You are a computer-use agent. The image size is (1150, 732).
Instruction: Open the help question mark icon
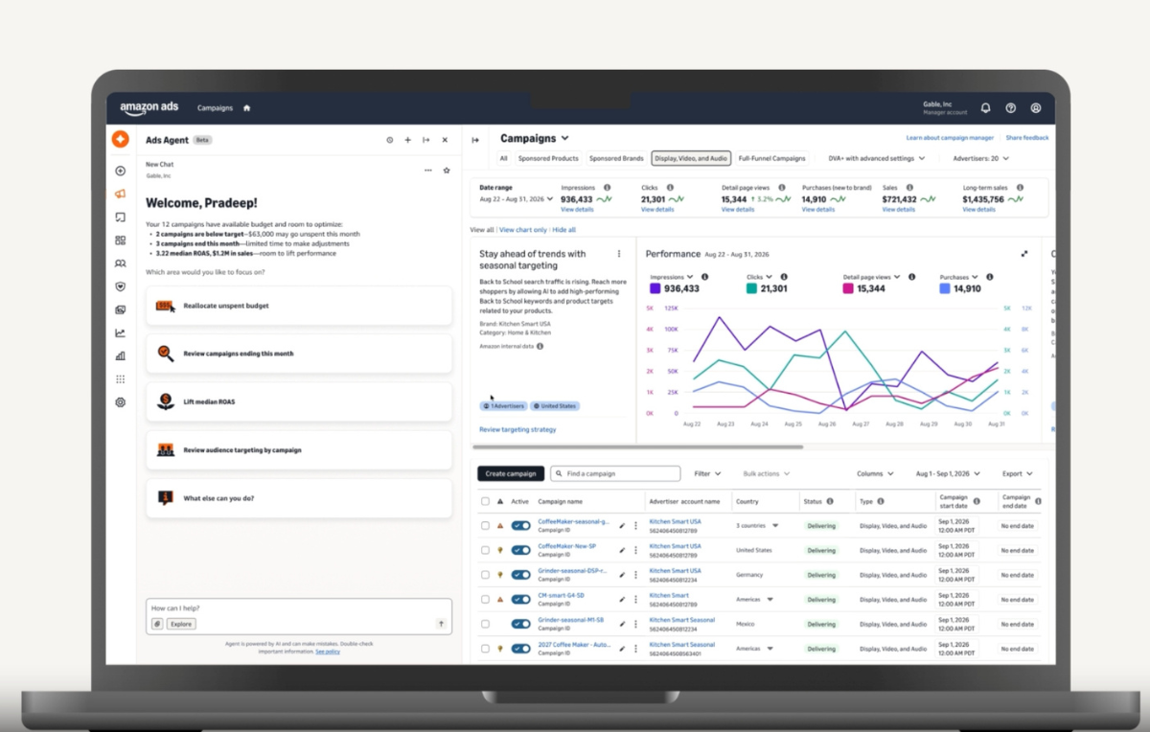pyautogui.click(x=1011, y=108)
